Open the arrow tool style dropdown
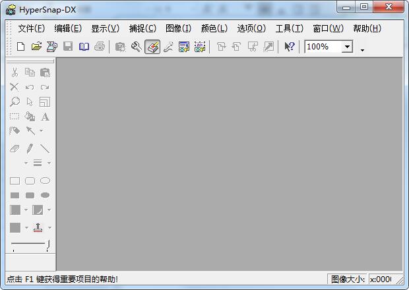The height and width of the screenshot is (290, 409). [x=41, y=130]
